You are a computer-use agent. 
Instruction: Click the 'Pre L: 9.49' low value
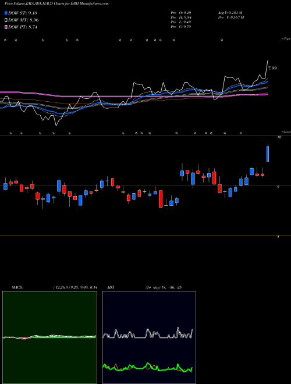(x=181, y=22)
